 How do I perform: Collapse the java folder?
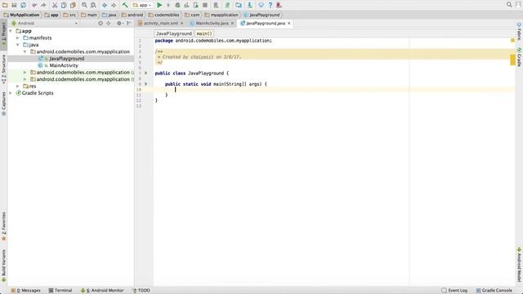18,45
